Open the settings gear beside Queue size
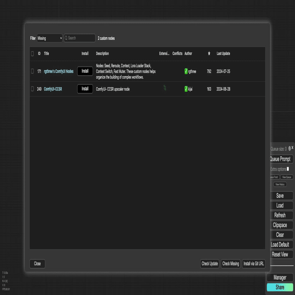 point(290,148)
